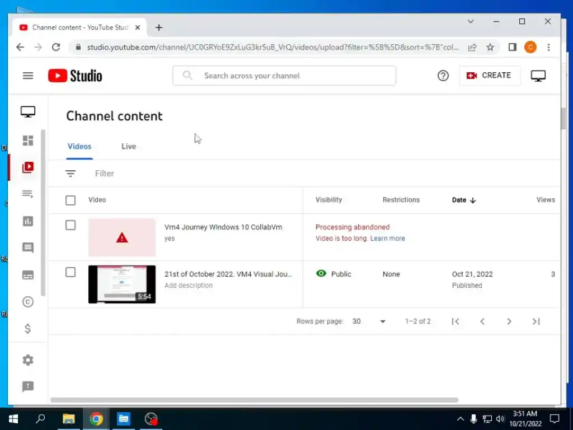Viewport: 573px width, 430px height.
Task: Open Content section in sidebar
Action: click(x=28, y=167)
